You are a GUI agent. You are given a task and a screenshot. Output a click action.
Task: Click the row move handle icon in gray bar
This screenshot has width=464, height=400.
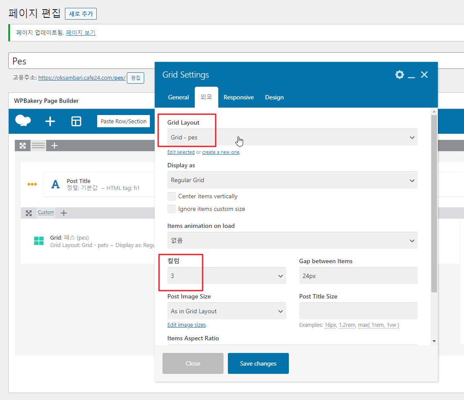[x=23, y=146]
